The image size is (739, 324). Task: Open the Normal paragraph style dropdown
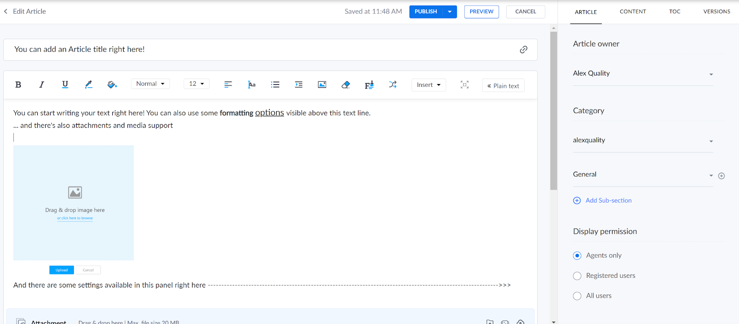pos(150,84)
